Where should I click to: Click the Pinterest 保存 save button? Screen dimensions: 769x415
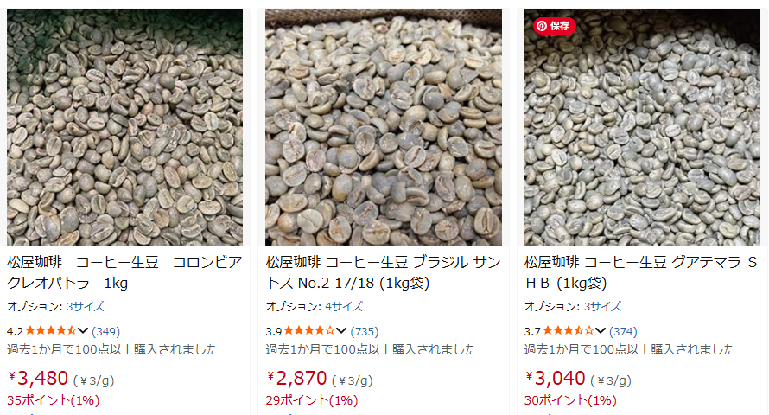(x=554, y=25)
